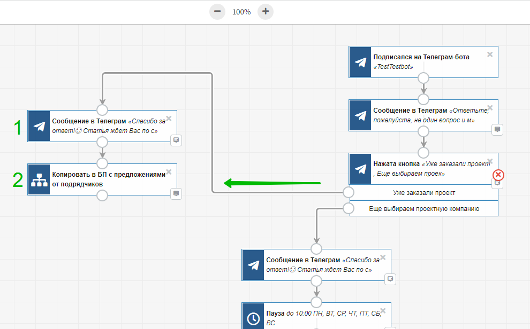530x329 pixels.
Task: Click the 100% zoom level label
Action: [x=241, y=12]
